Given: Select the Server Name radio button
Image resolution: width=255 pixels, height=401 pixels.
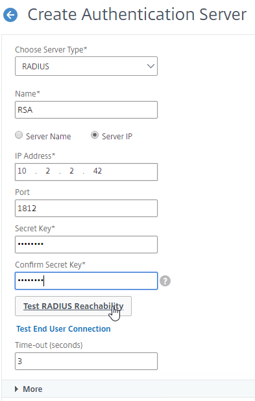Looking at the screenshot, I should pos(19,135).
